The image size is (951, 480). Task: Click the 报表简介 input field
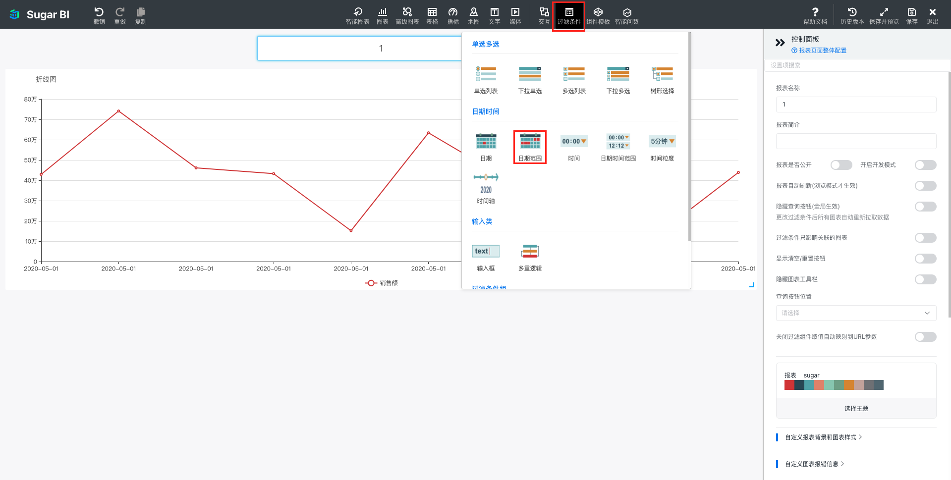point(856,141)
